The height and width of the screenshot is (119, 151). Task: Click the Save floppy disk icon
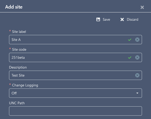98,19
